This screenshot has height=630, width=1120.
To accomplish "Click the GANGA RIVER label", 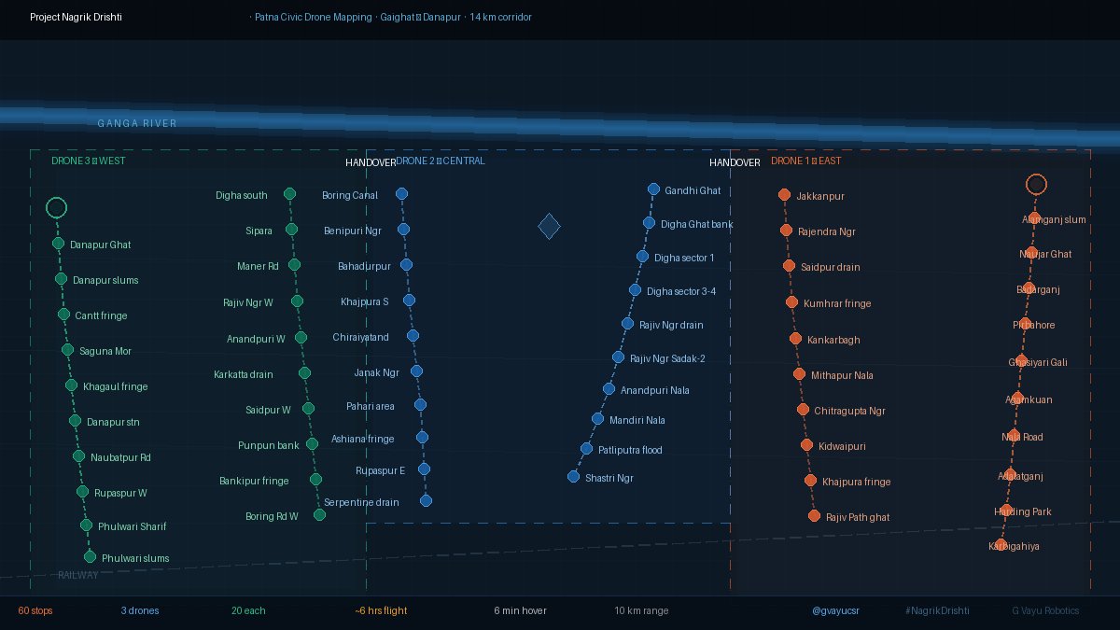I will pos(137,123).
